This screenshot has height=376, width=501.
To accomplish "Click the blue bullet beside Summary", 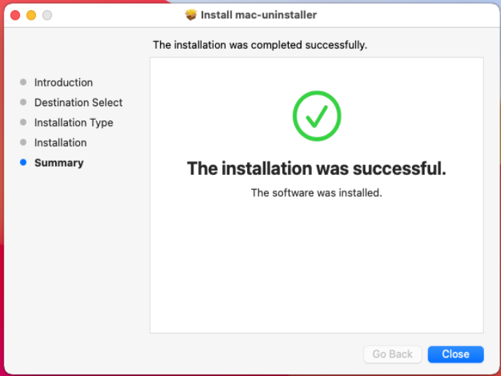I will [x=23, y=163].
